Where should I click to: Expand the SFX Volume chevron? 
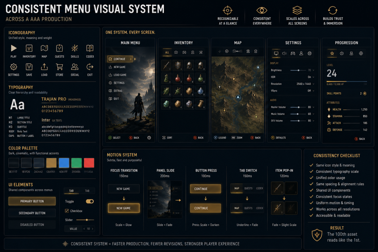pos(313,121)
